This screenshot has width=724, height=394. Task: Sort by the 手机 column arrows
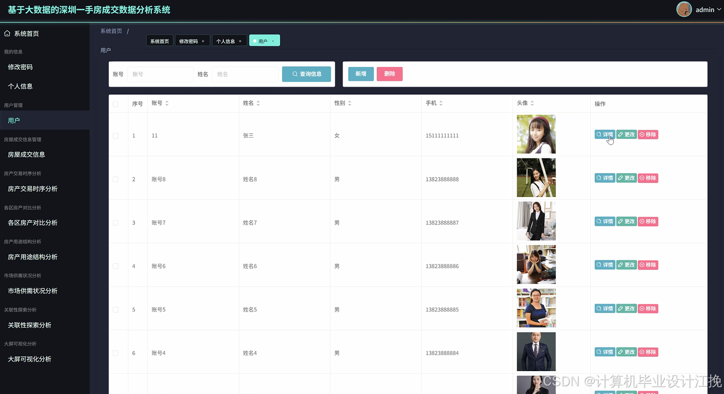pyautogui.click(x=441, y=103)
